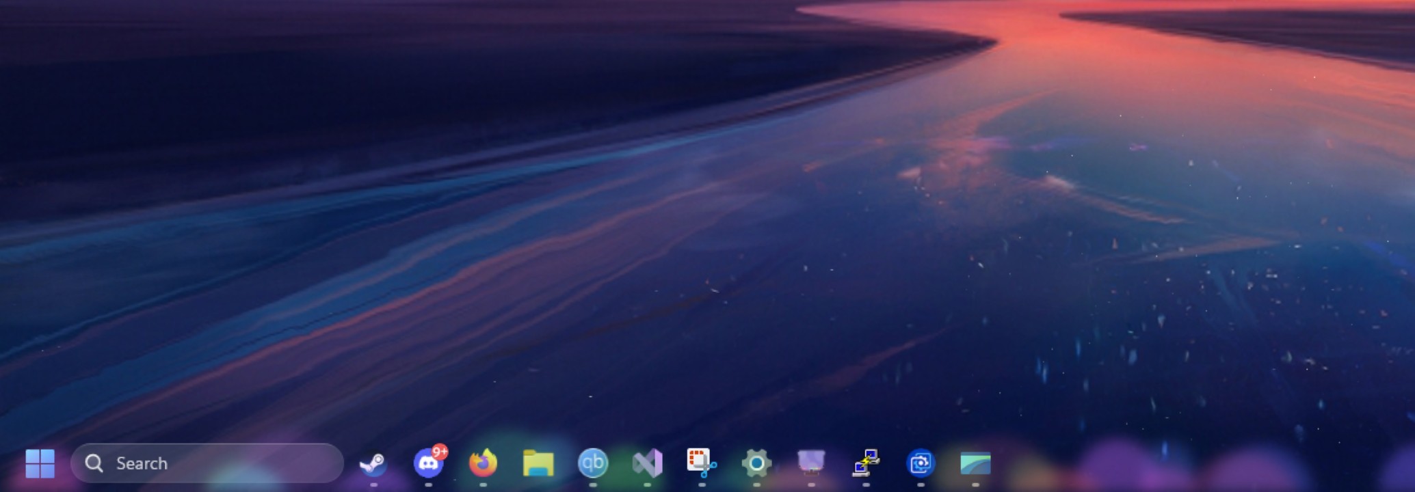
Task: Open Steam from the taskbar
Action: click(x=373, y=464)
